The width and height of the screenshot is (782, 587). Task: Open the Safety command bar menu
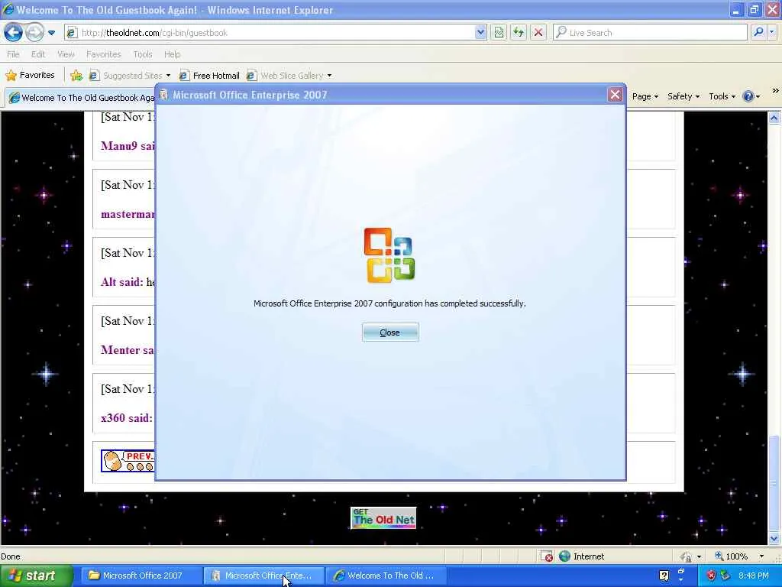(683, 96)
